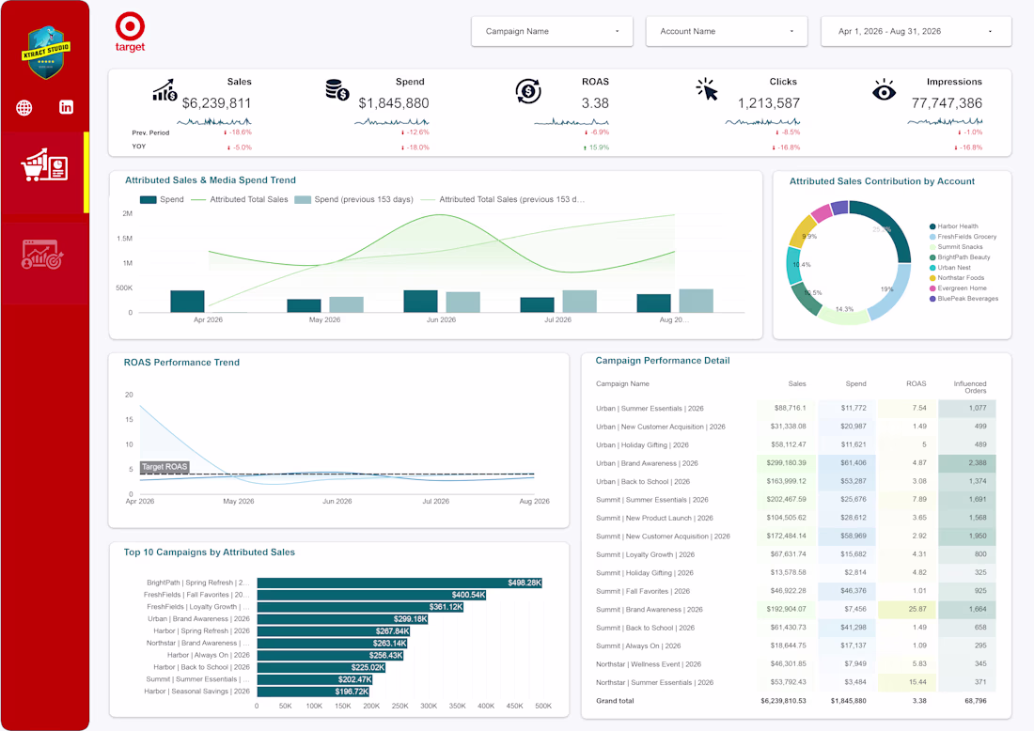Image resolution: width=1034 pixels, height=731 pixels.
Task: Click the Target ROAS reference line label
Action: 164,467
